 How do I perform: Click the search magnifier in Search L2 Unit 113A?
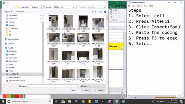click(105, 7)
